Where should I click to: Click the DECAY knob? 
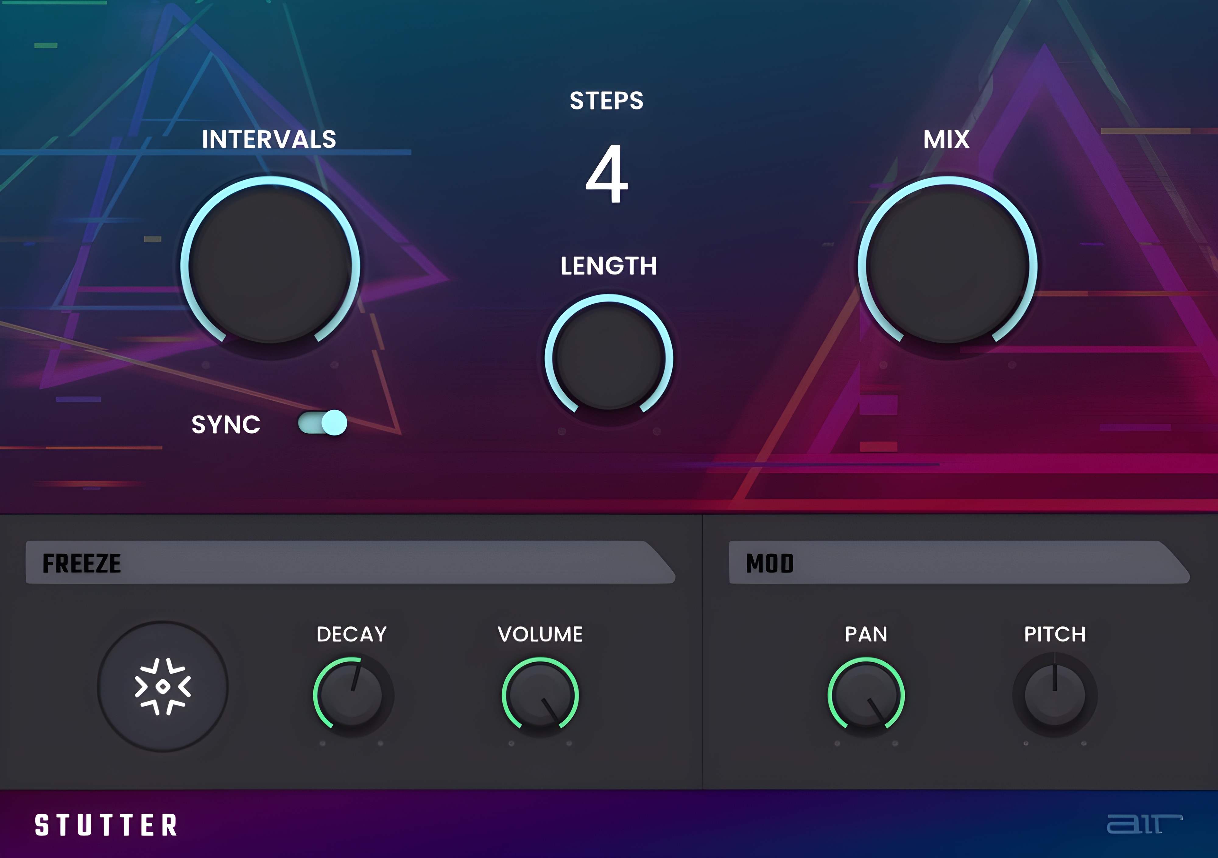tap(352, 695)
